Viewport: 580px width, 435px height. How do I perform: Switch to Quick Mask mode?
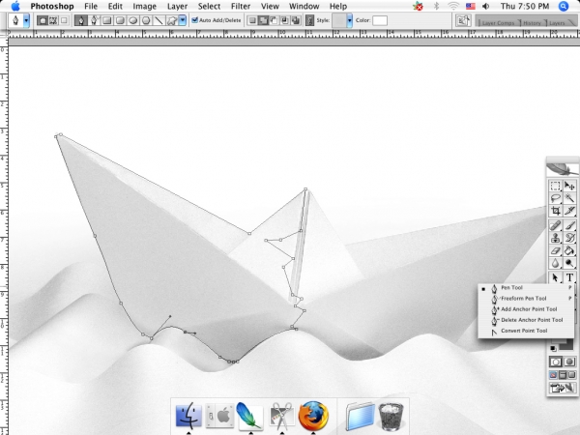[x=569, y=362]
